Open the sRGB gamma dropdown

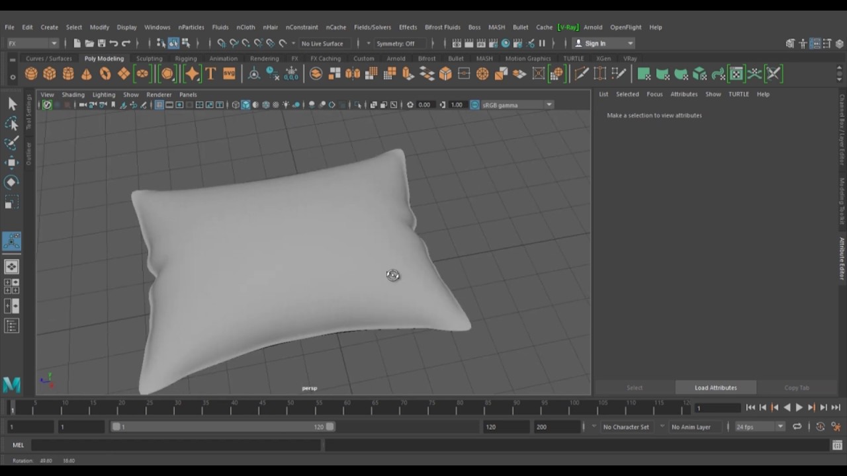(516, 105)
